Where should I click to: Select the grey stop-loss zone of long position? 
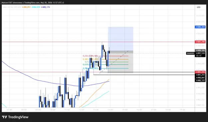point(120,62)
